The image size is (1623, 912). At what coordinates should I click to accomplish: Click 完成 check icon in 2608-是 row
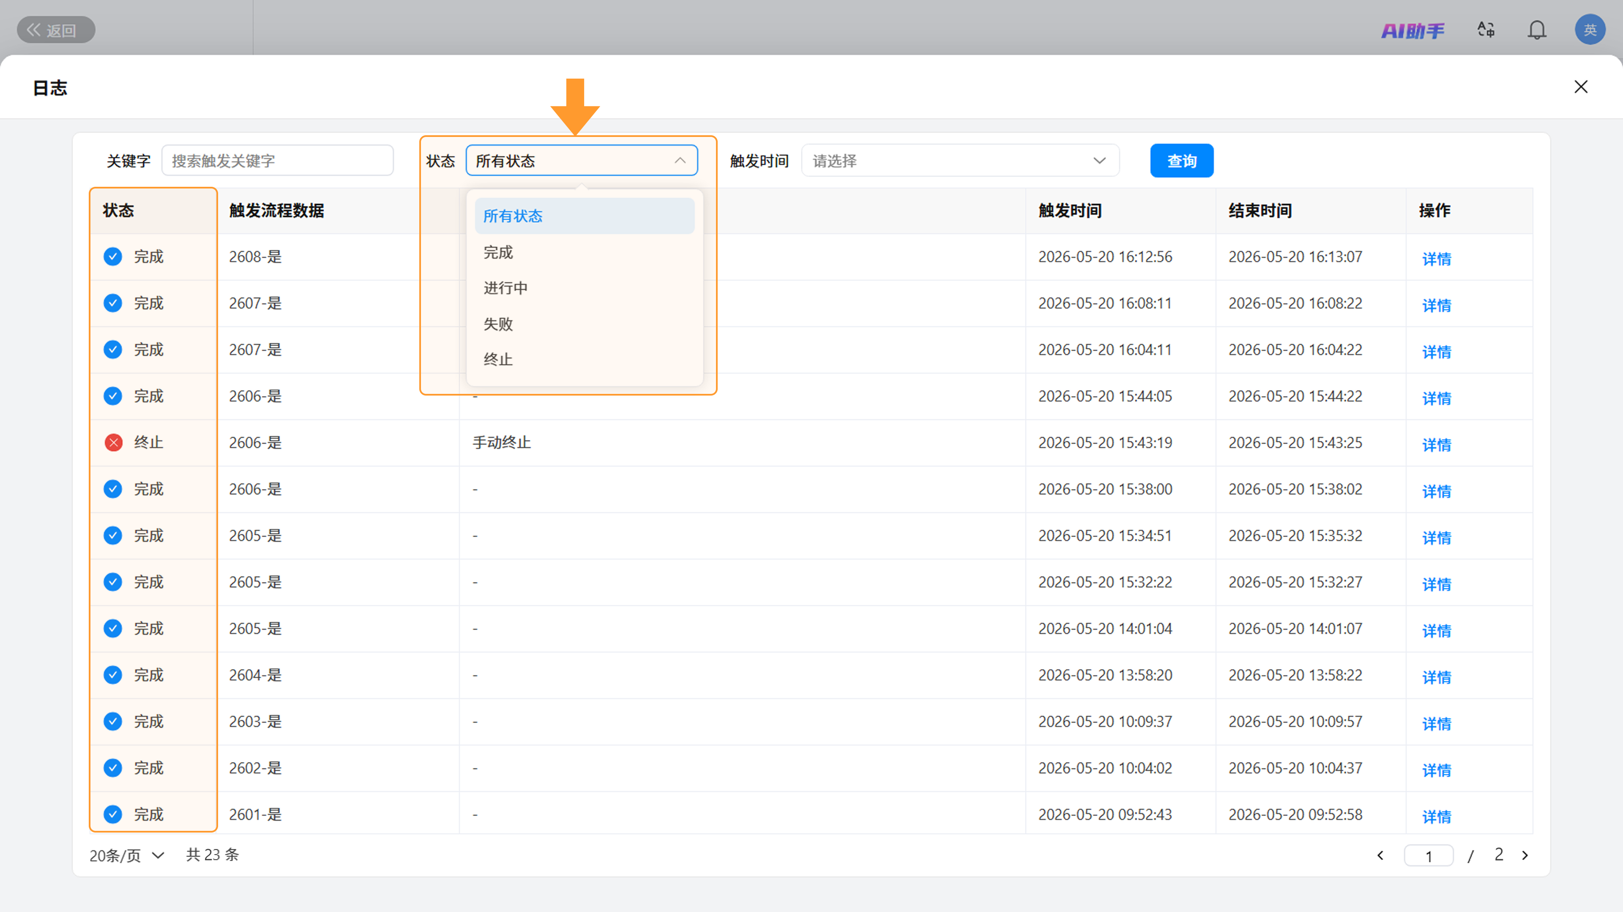click(x=113, y=257)
